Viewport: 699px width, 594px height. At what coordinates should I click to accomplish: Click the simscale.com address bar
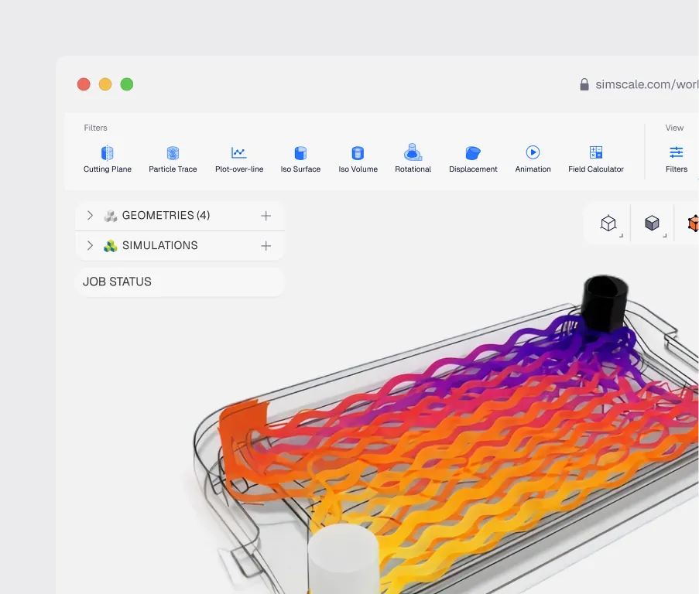pos(646,84)
